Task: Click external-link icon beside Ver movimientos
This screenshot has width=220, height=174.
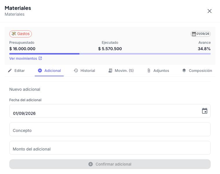Action: click(40, 58)
